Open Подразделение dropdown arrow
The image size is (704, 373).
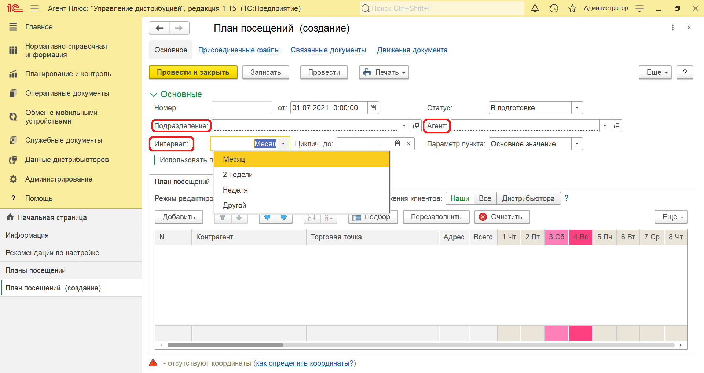(x=404, y=126)
